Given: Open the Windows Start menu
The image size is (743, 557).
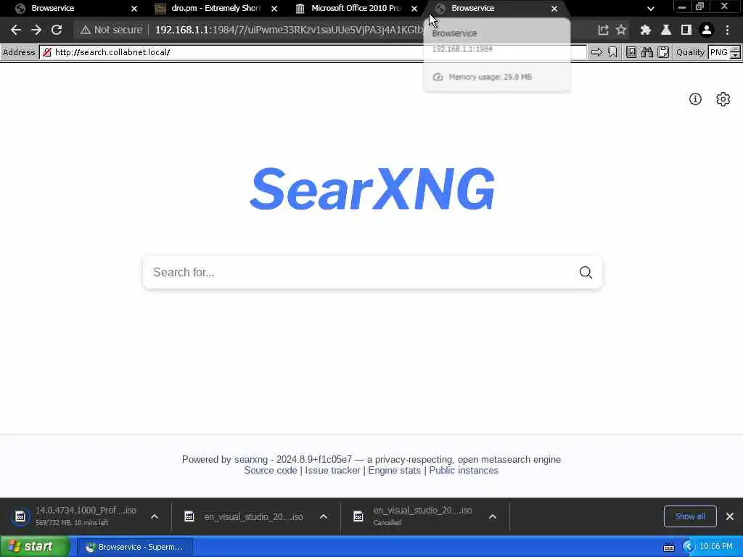Looking at the screenshot, I should pos(34,547).
